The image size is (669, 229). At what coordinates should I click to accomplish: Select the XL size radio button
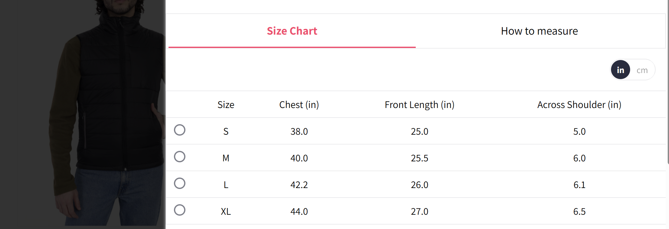(x=180, y=210)
